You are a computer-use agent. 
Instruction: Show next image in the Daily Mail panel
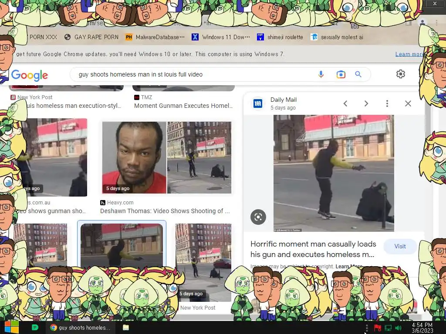coord(366,104)
